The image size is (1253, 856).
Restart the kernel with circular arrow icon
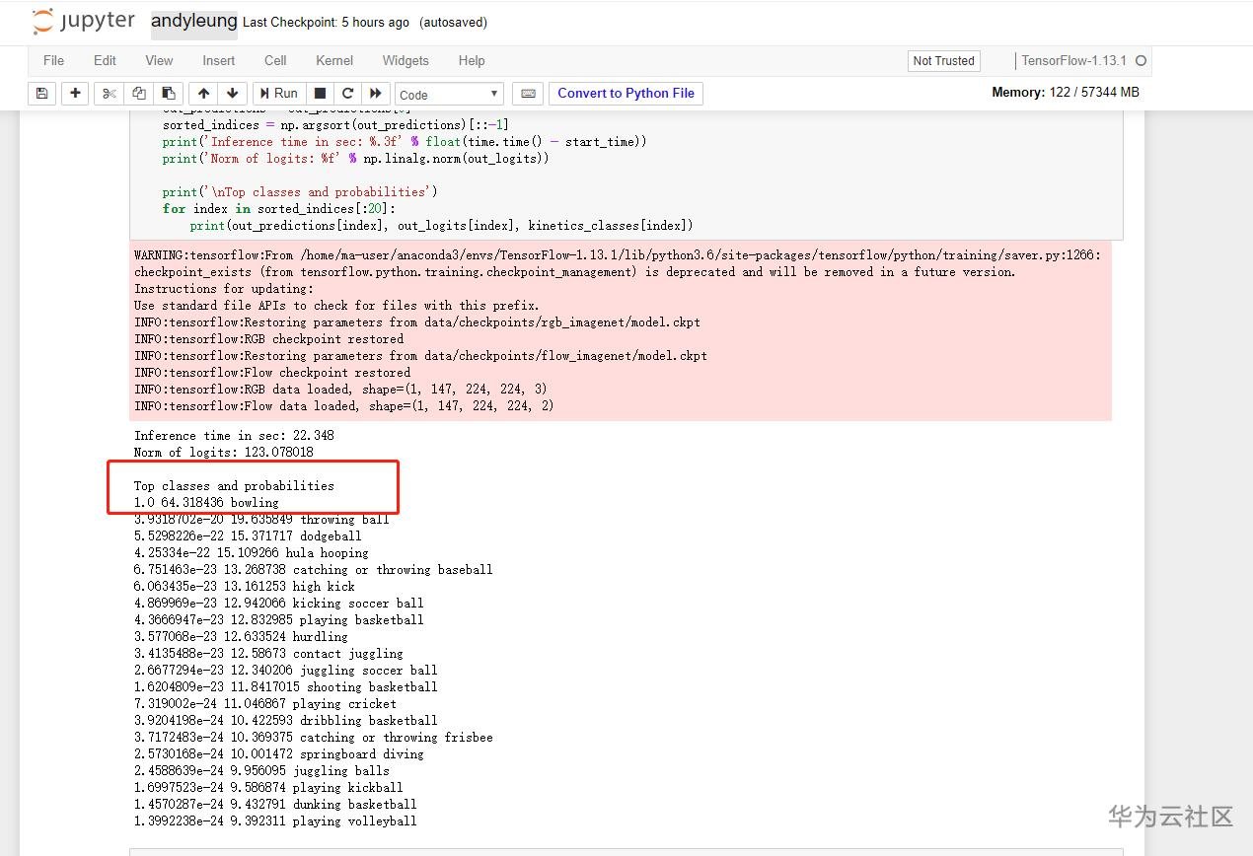[347, 94]
